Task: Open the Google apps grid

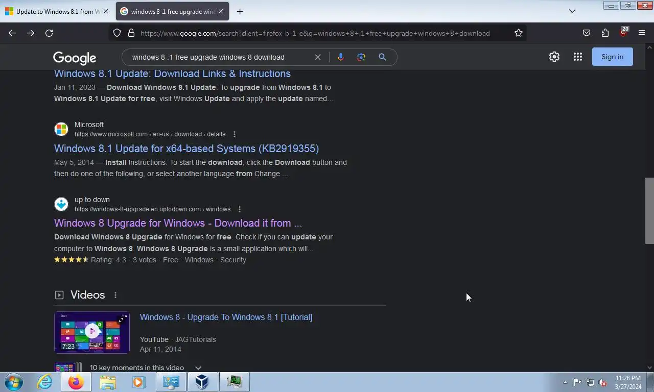Action: click(578, 57)
